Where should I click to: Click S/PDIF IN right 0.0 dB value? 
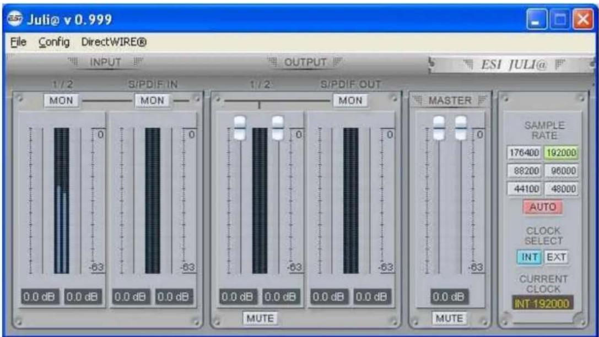(174, 297)
